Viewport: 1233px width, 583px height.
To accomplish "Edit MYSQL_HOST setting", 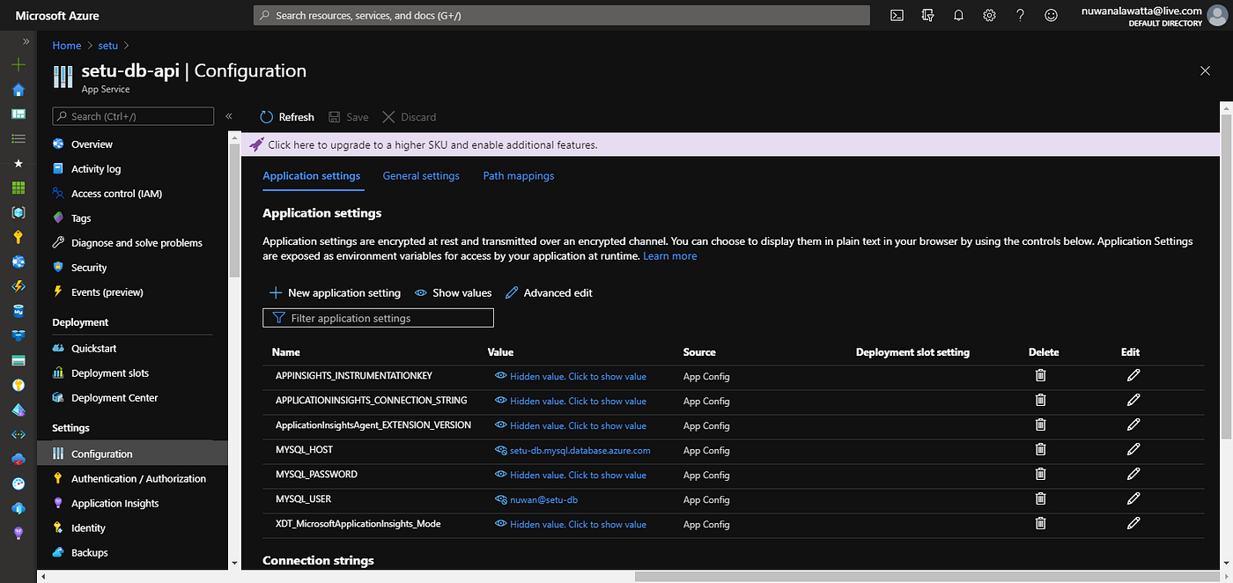I will pos(1133,450).
